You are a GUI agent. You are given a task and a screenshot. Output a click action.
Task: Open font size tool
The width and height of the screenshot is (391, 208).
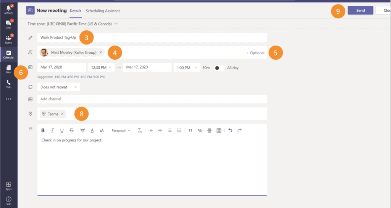pyautogui.click(x=102, y=130)
